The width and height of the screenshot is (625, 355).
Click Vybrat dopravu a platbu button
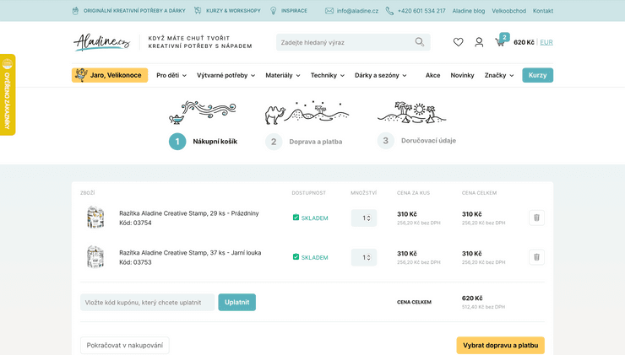click(500, 345)
